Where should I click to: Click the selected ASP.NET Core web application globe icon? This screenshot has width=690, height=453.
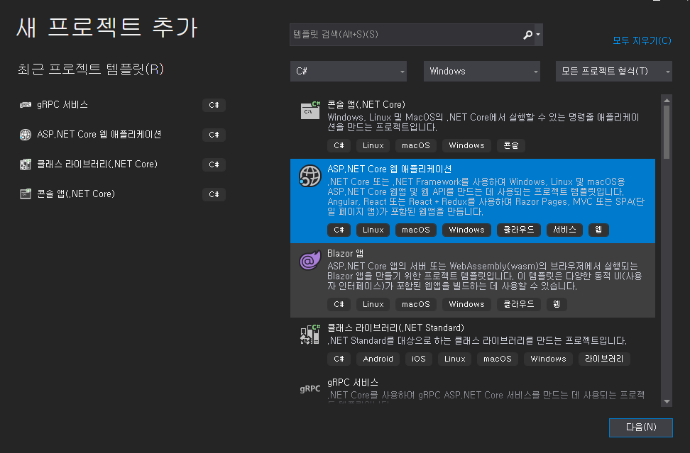pos(310,176)
